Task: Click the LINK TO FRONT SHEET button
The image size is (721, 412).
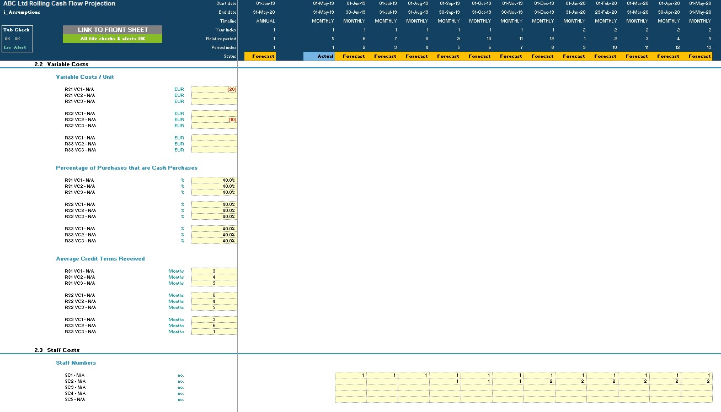Action: coord(113,29)
